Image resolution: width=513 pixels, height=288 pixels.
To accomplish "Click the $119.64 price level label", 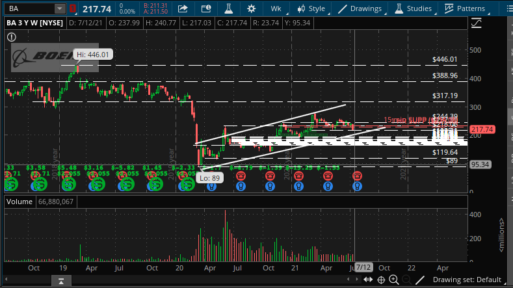I will (445, 153).
